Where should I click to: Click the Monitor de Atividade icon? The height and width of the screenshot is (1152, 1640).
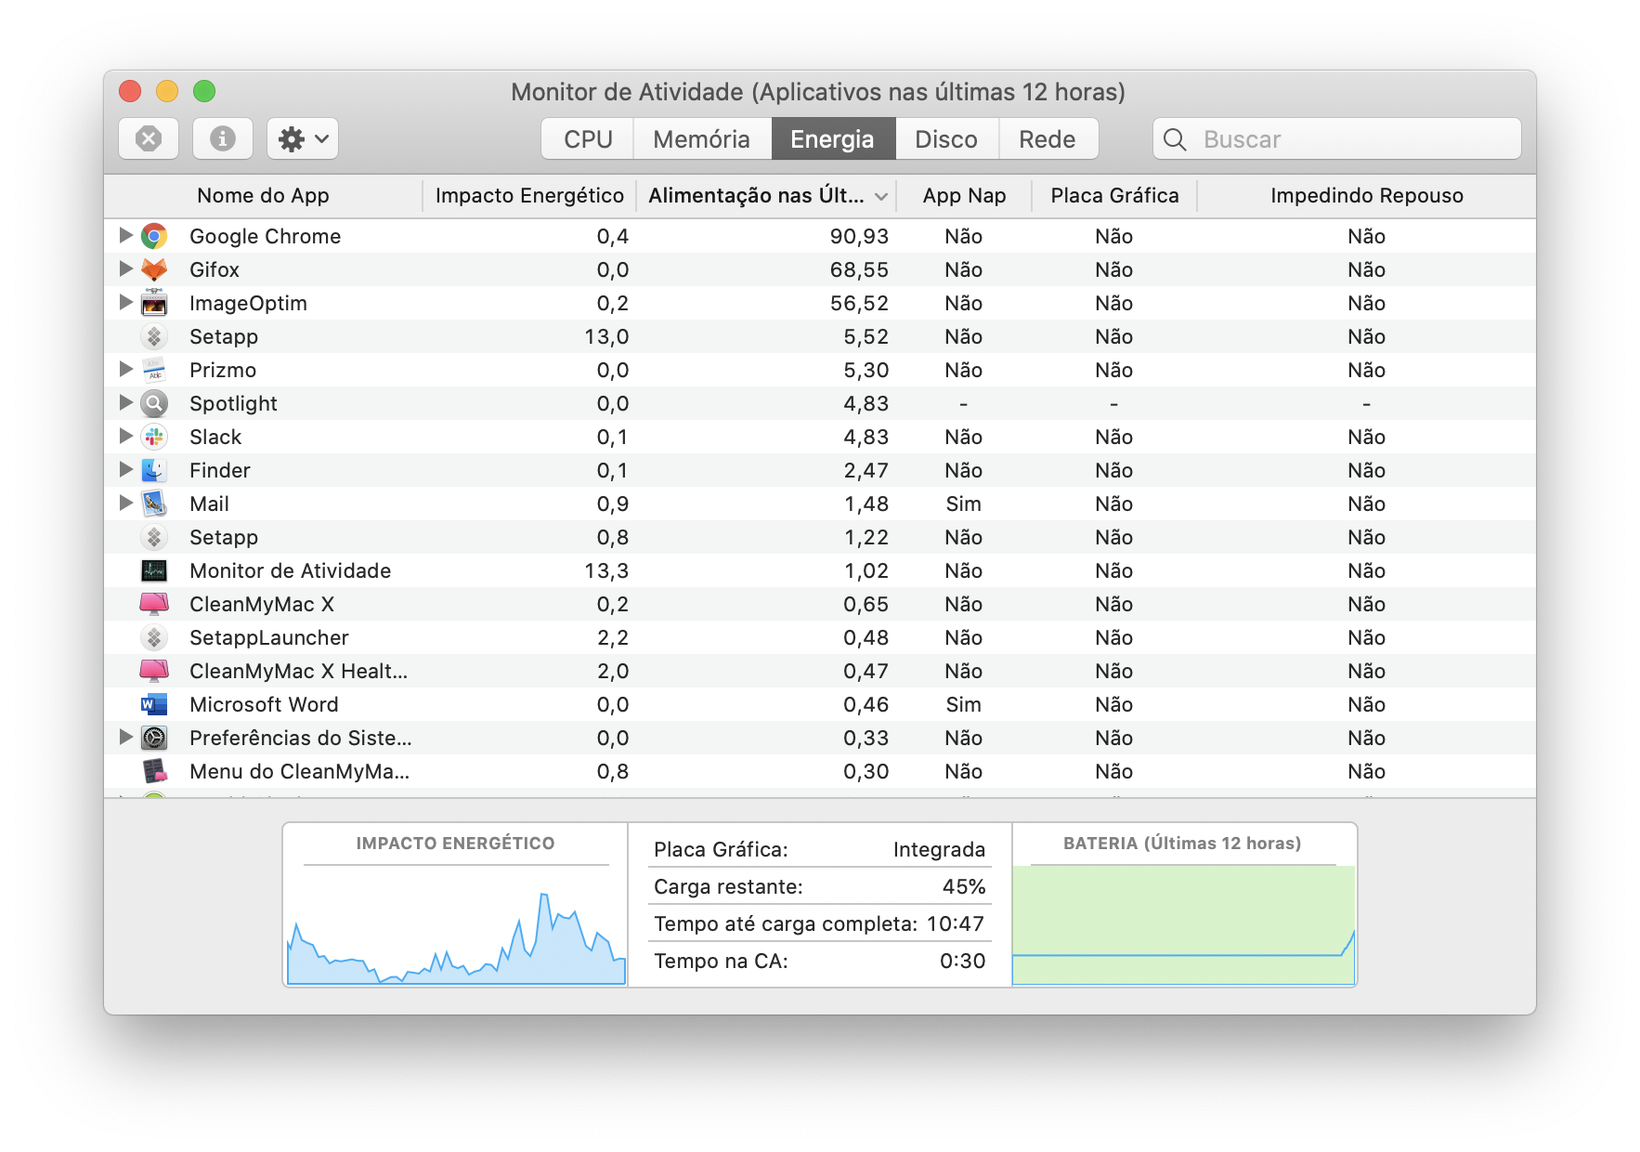[154, 570]
